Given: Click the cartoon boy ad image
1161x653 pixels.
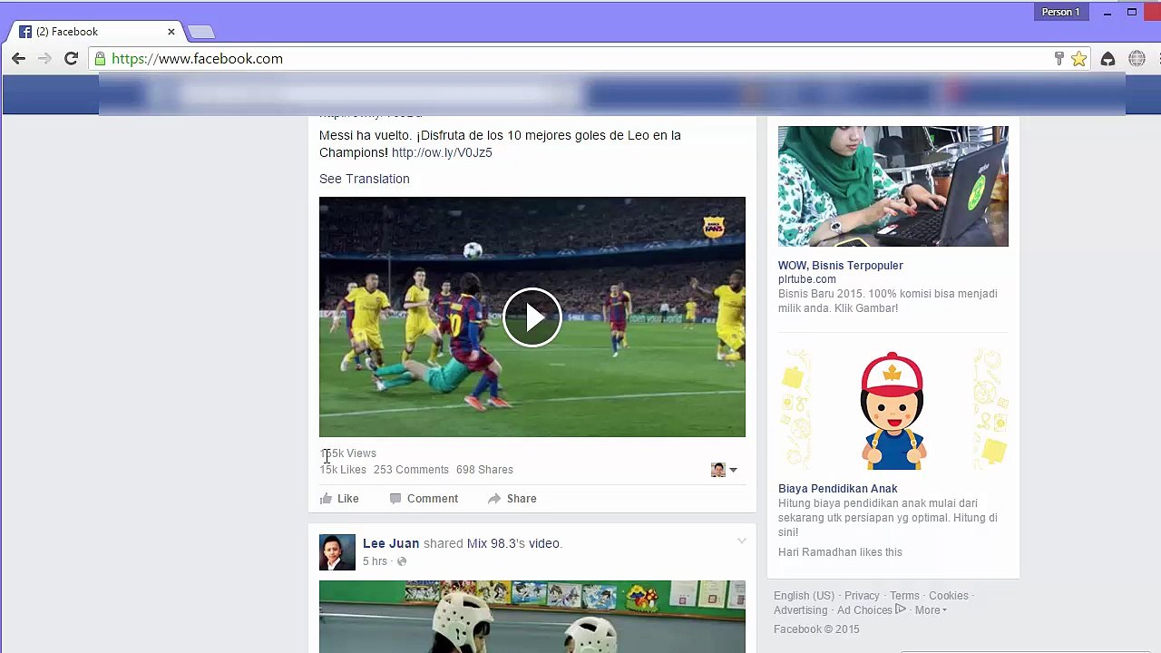Looking at the screenshot, I should click(x=893, y=410).
